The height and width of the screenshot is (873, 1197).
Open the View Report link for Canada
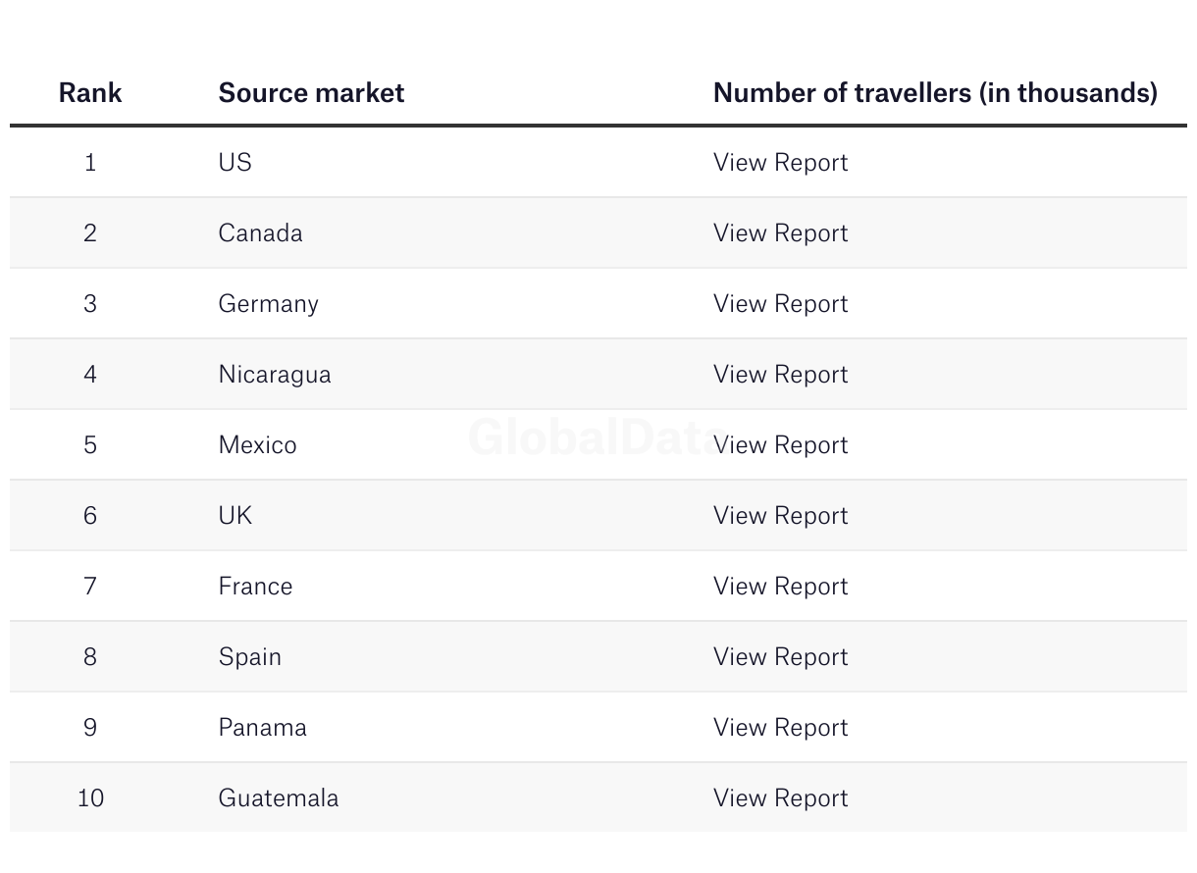coord(780,232)
